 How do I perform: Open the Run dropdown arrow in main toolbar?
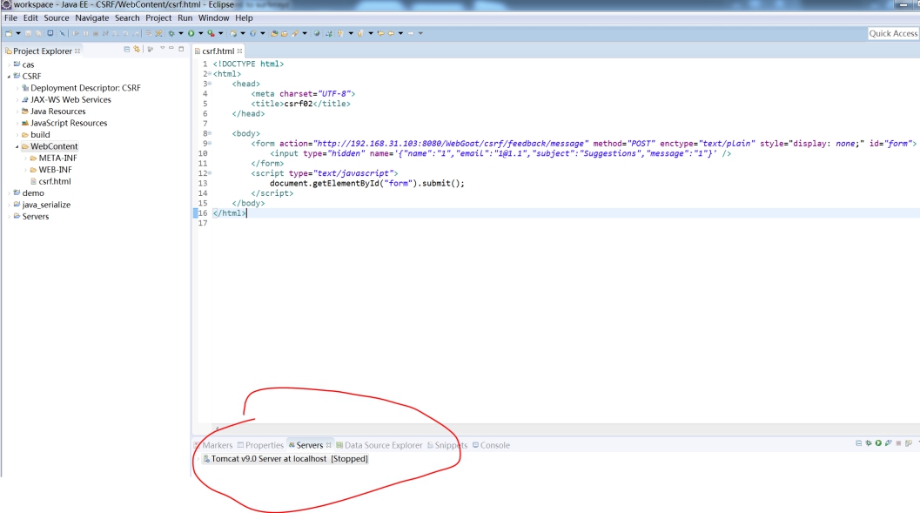(201, 33)
